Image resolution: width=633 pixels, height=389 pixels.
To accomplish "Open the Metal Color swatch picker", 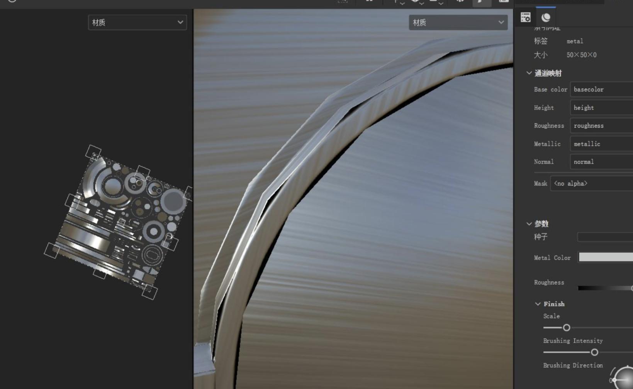I will pyautogui.click(x=605, y=257).
